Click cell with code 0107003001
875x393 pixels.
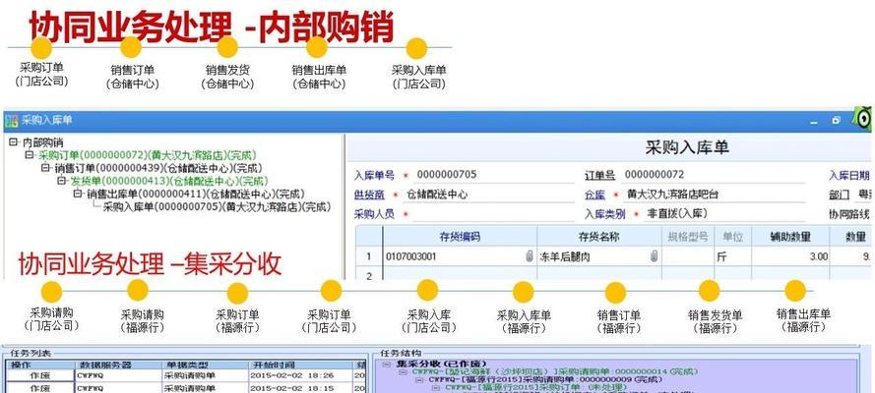click(x=460, y=256)
